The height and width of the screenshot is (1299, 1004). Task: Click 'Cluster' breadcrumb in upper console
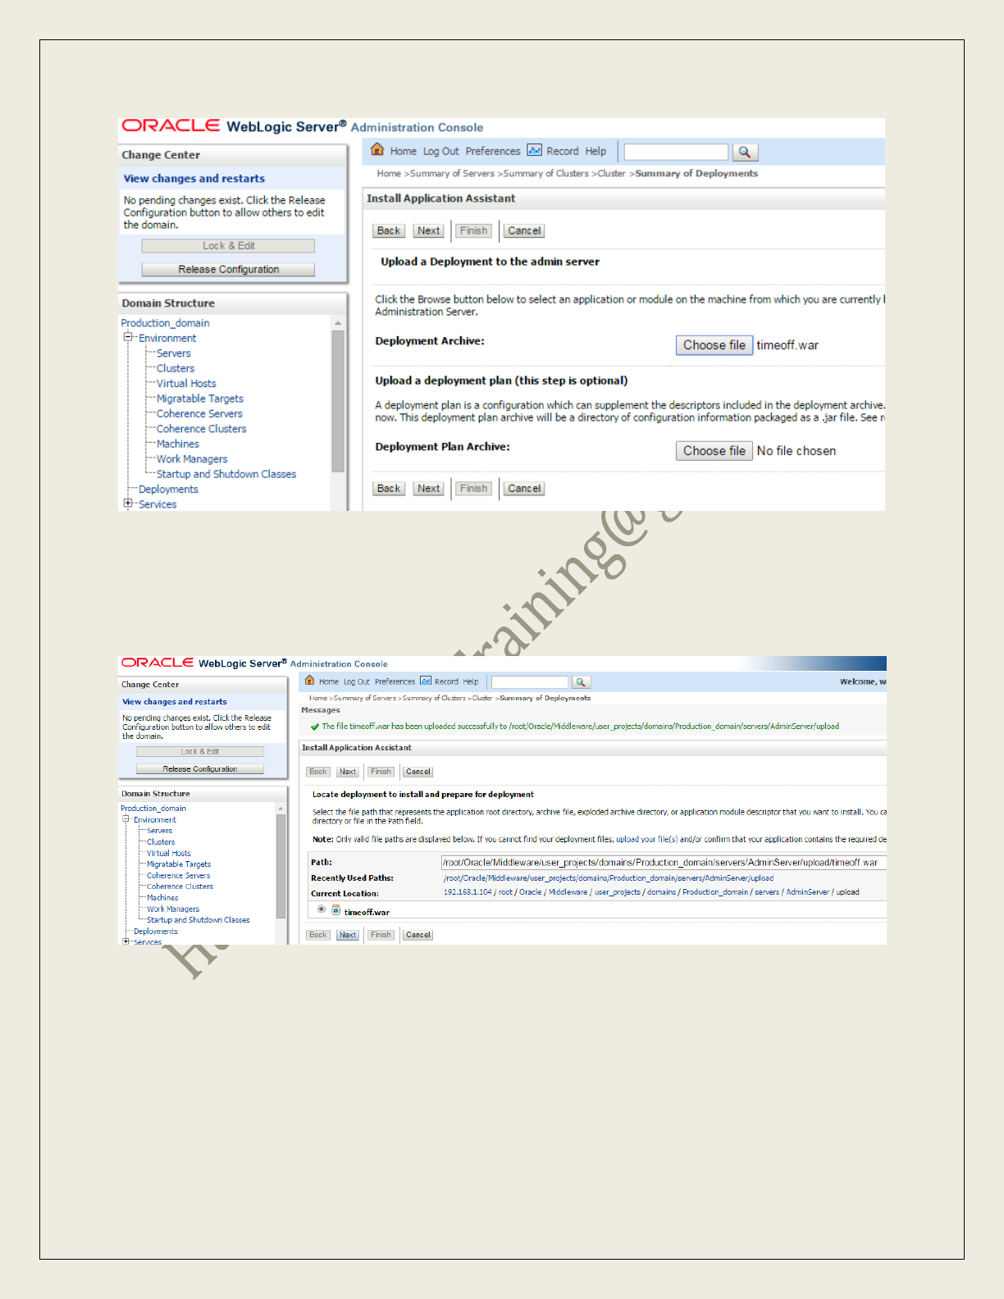point(611,174)
